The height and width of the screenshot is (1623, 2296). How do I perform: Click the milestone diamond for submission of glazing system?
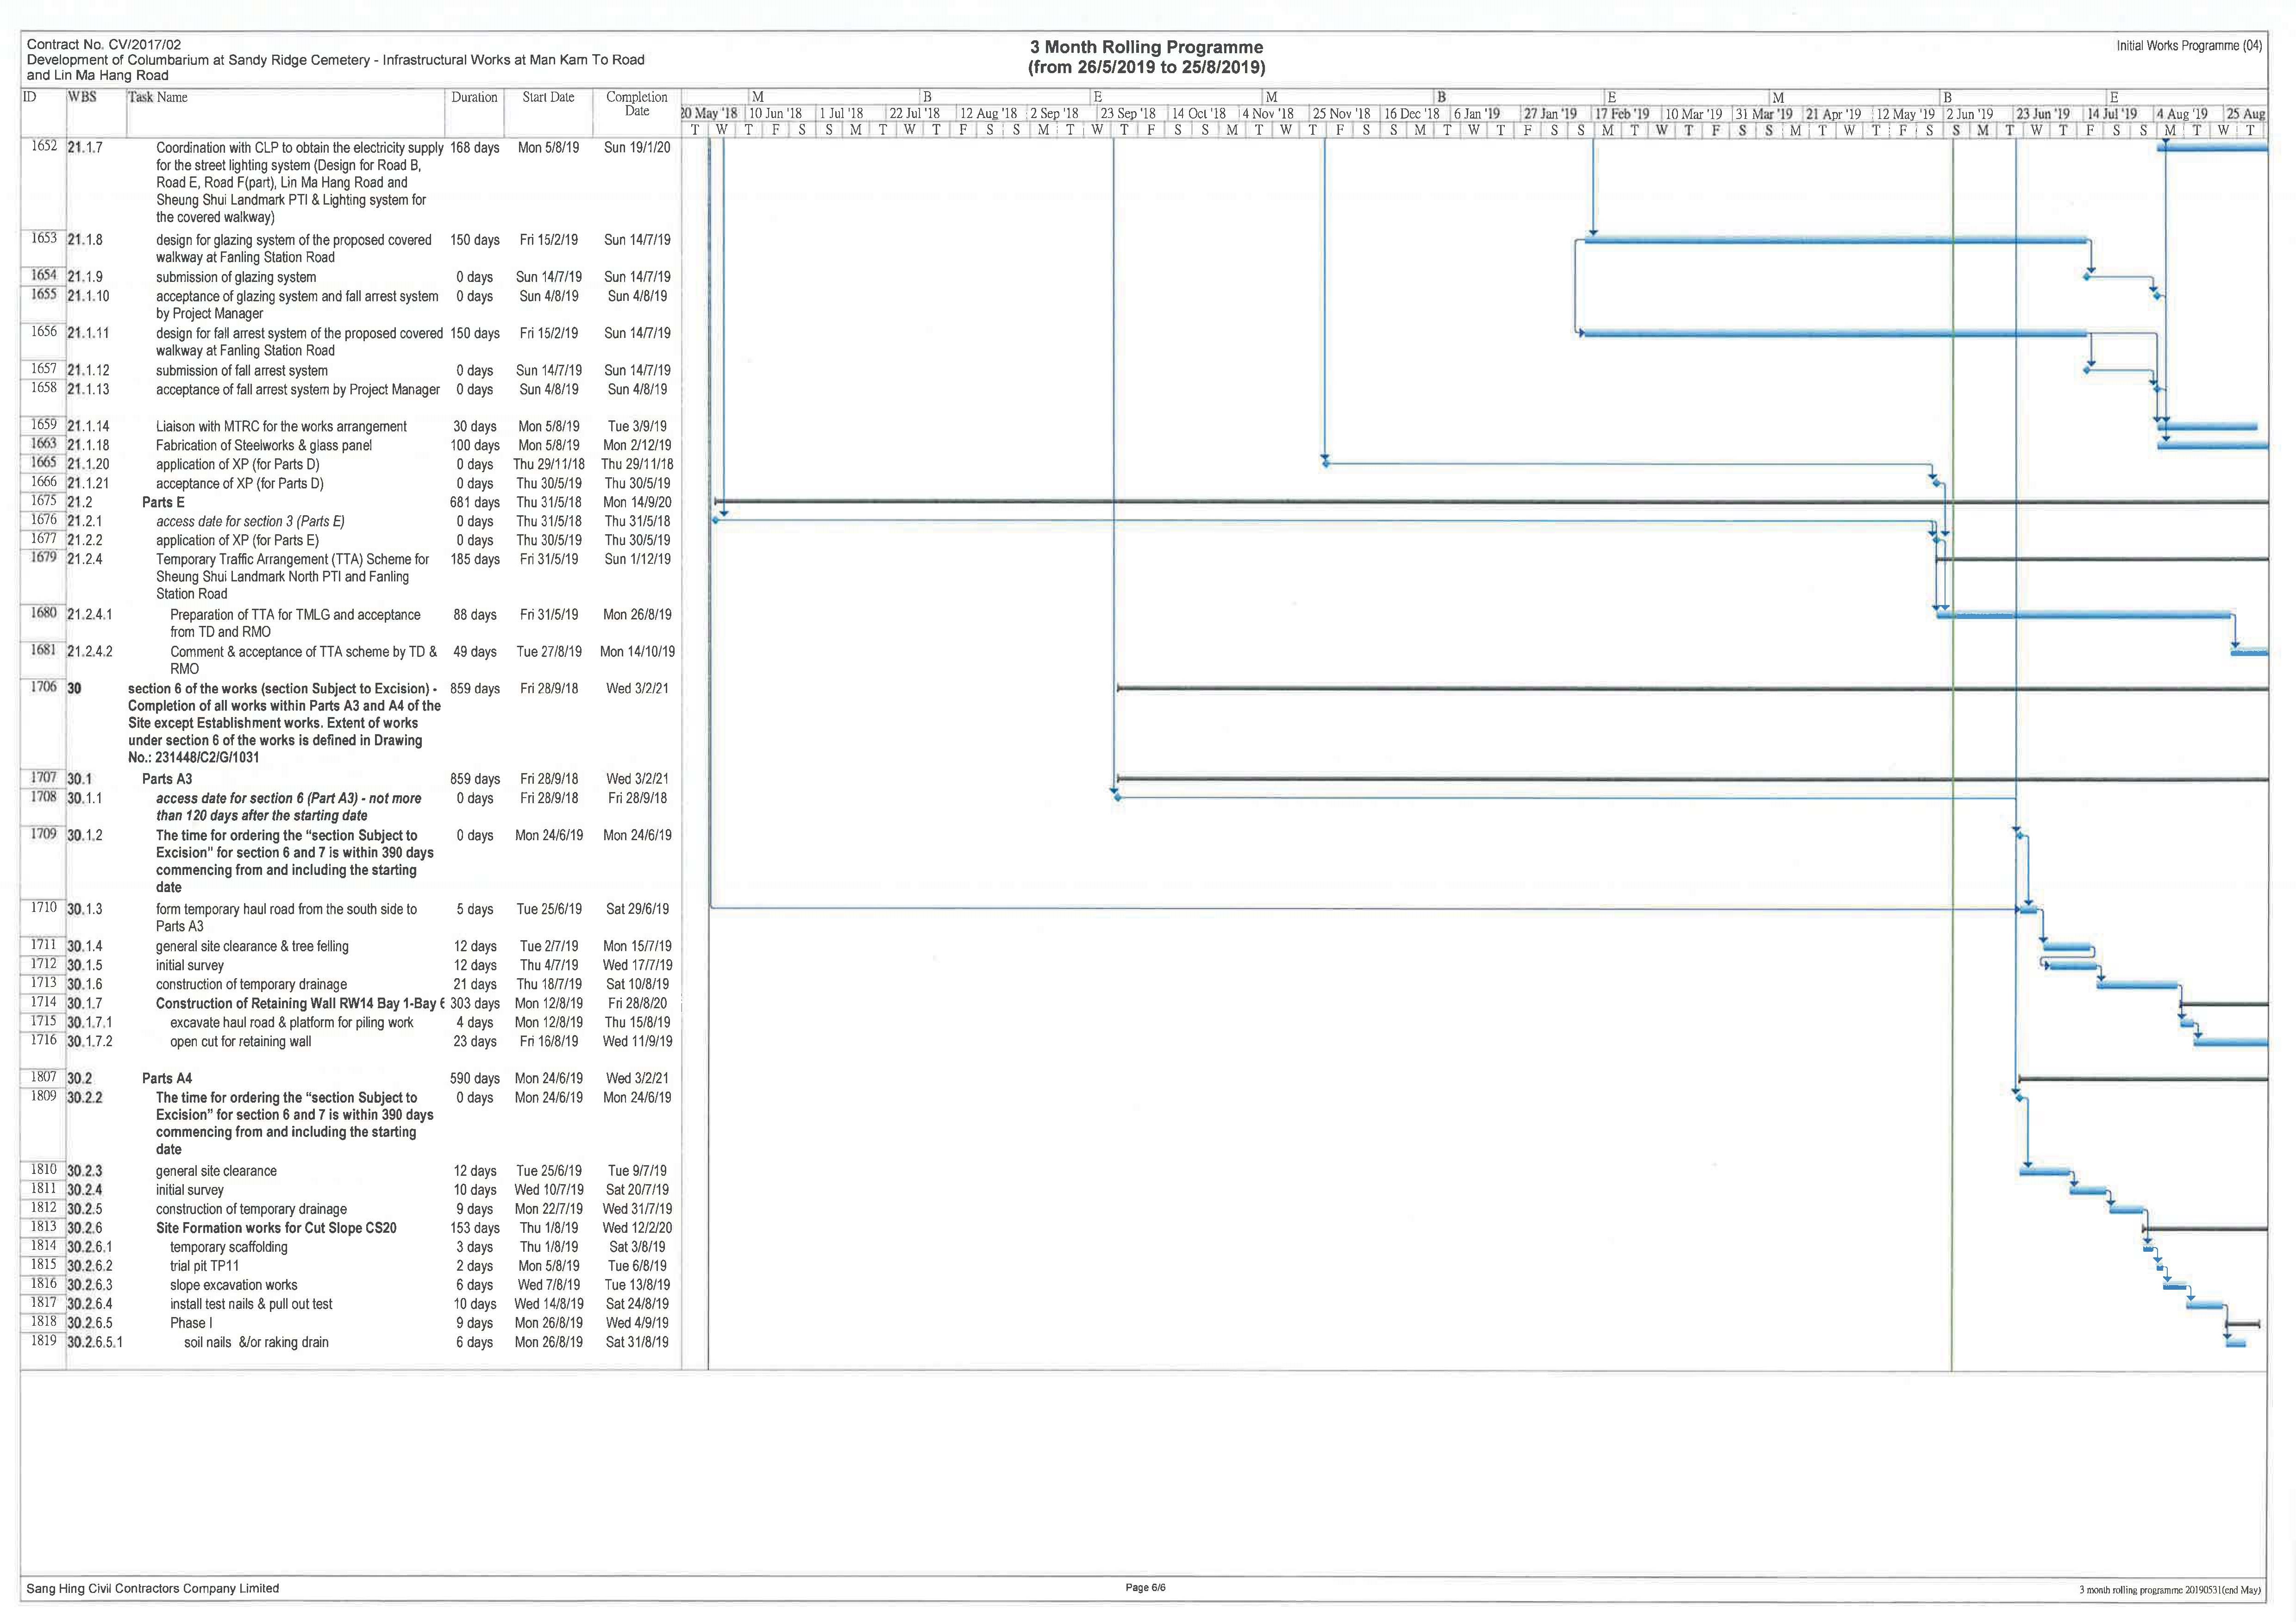click(2088, 276)
